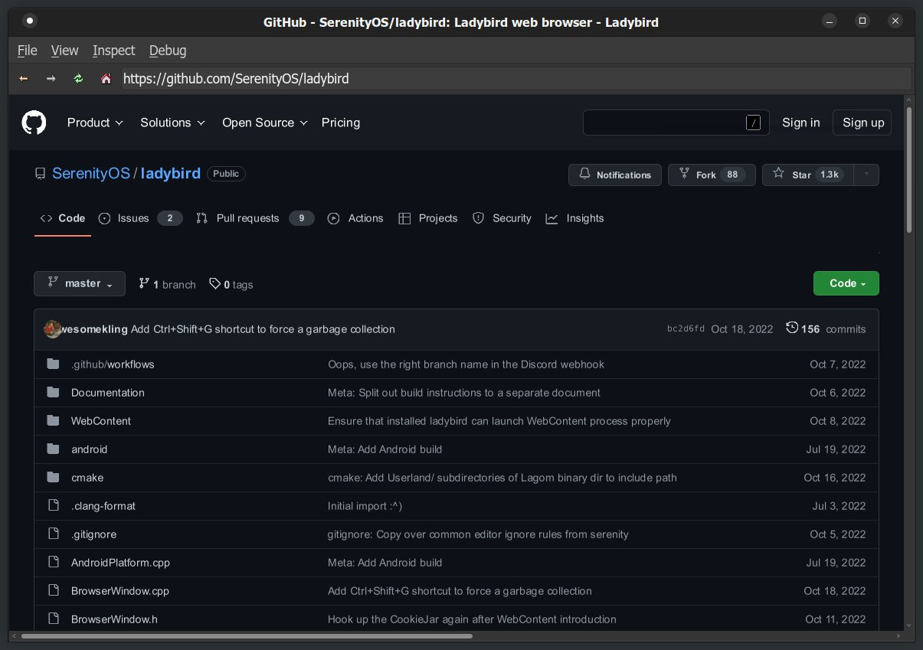
Task: Click file icon for .clang-format row
Action: tap(53, 505)
